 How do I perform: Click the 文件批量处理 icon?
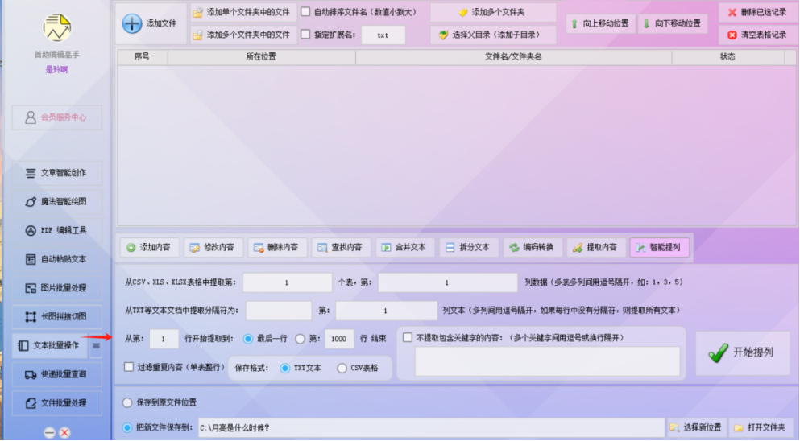click(x=31, y=403)
